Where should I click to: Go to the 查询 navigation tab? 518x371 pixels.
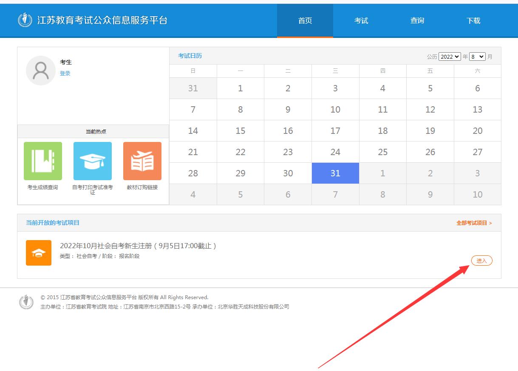click(417, 20)
